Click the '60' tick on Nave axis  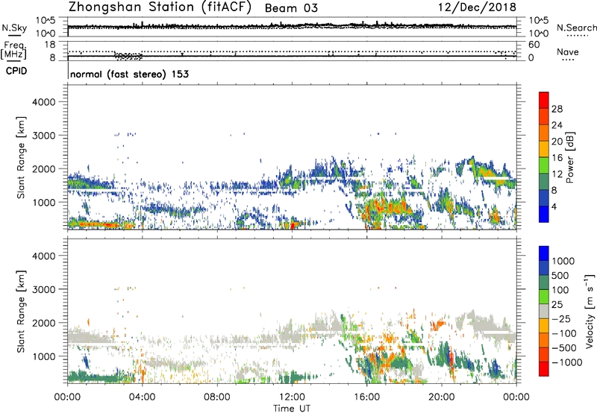click(x=534, y=45)
